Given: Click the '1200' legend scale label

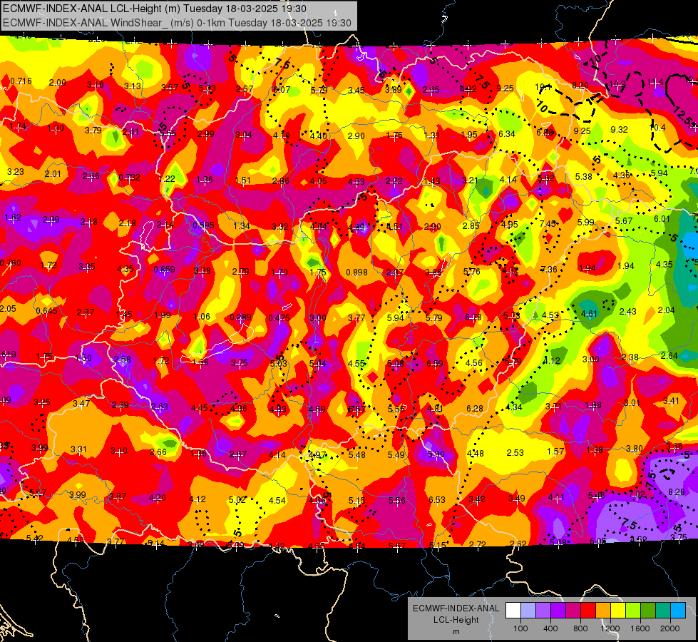Looking at the screenshot, I should pyautogui.click(x=610, y=628).
